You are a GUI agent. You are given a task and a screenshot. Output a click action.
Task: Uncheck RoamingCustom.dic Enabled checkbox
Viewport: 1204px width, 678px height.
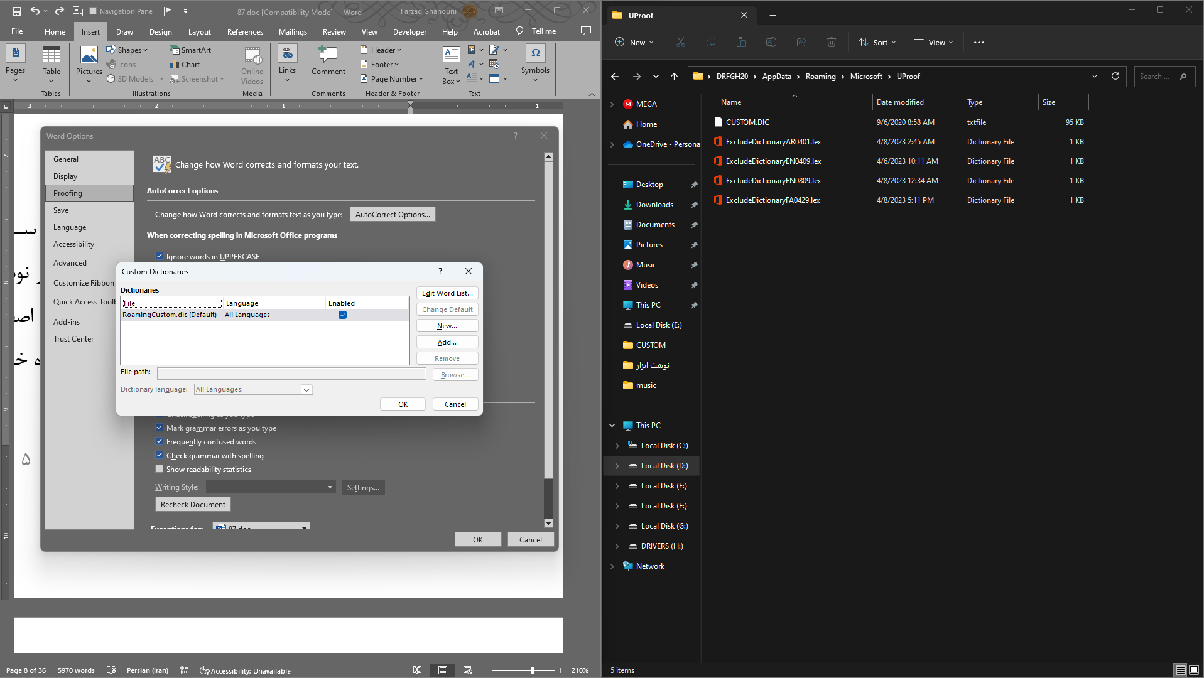click(342, 315)
